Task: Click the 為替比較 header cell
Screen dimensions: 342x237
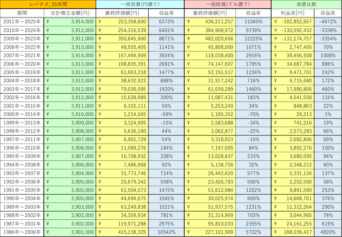Action: click(x=306, y=4)
